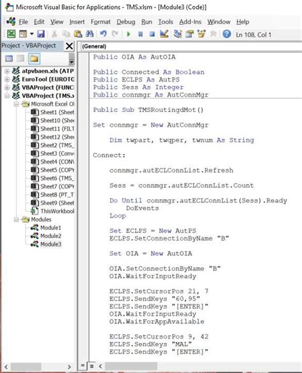
Task: Click the Insert UserForm toolbar icon
Action: 23,34
